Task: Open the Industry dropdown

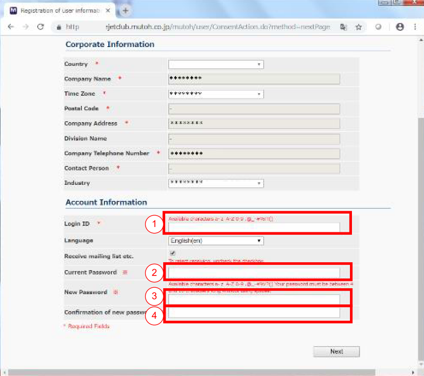Action: coord(216,183)
